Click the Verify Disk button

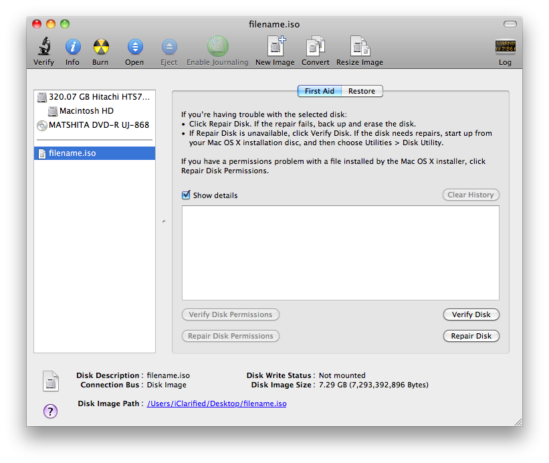471,314
